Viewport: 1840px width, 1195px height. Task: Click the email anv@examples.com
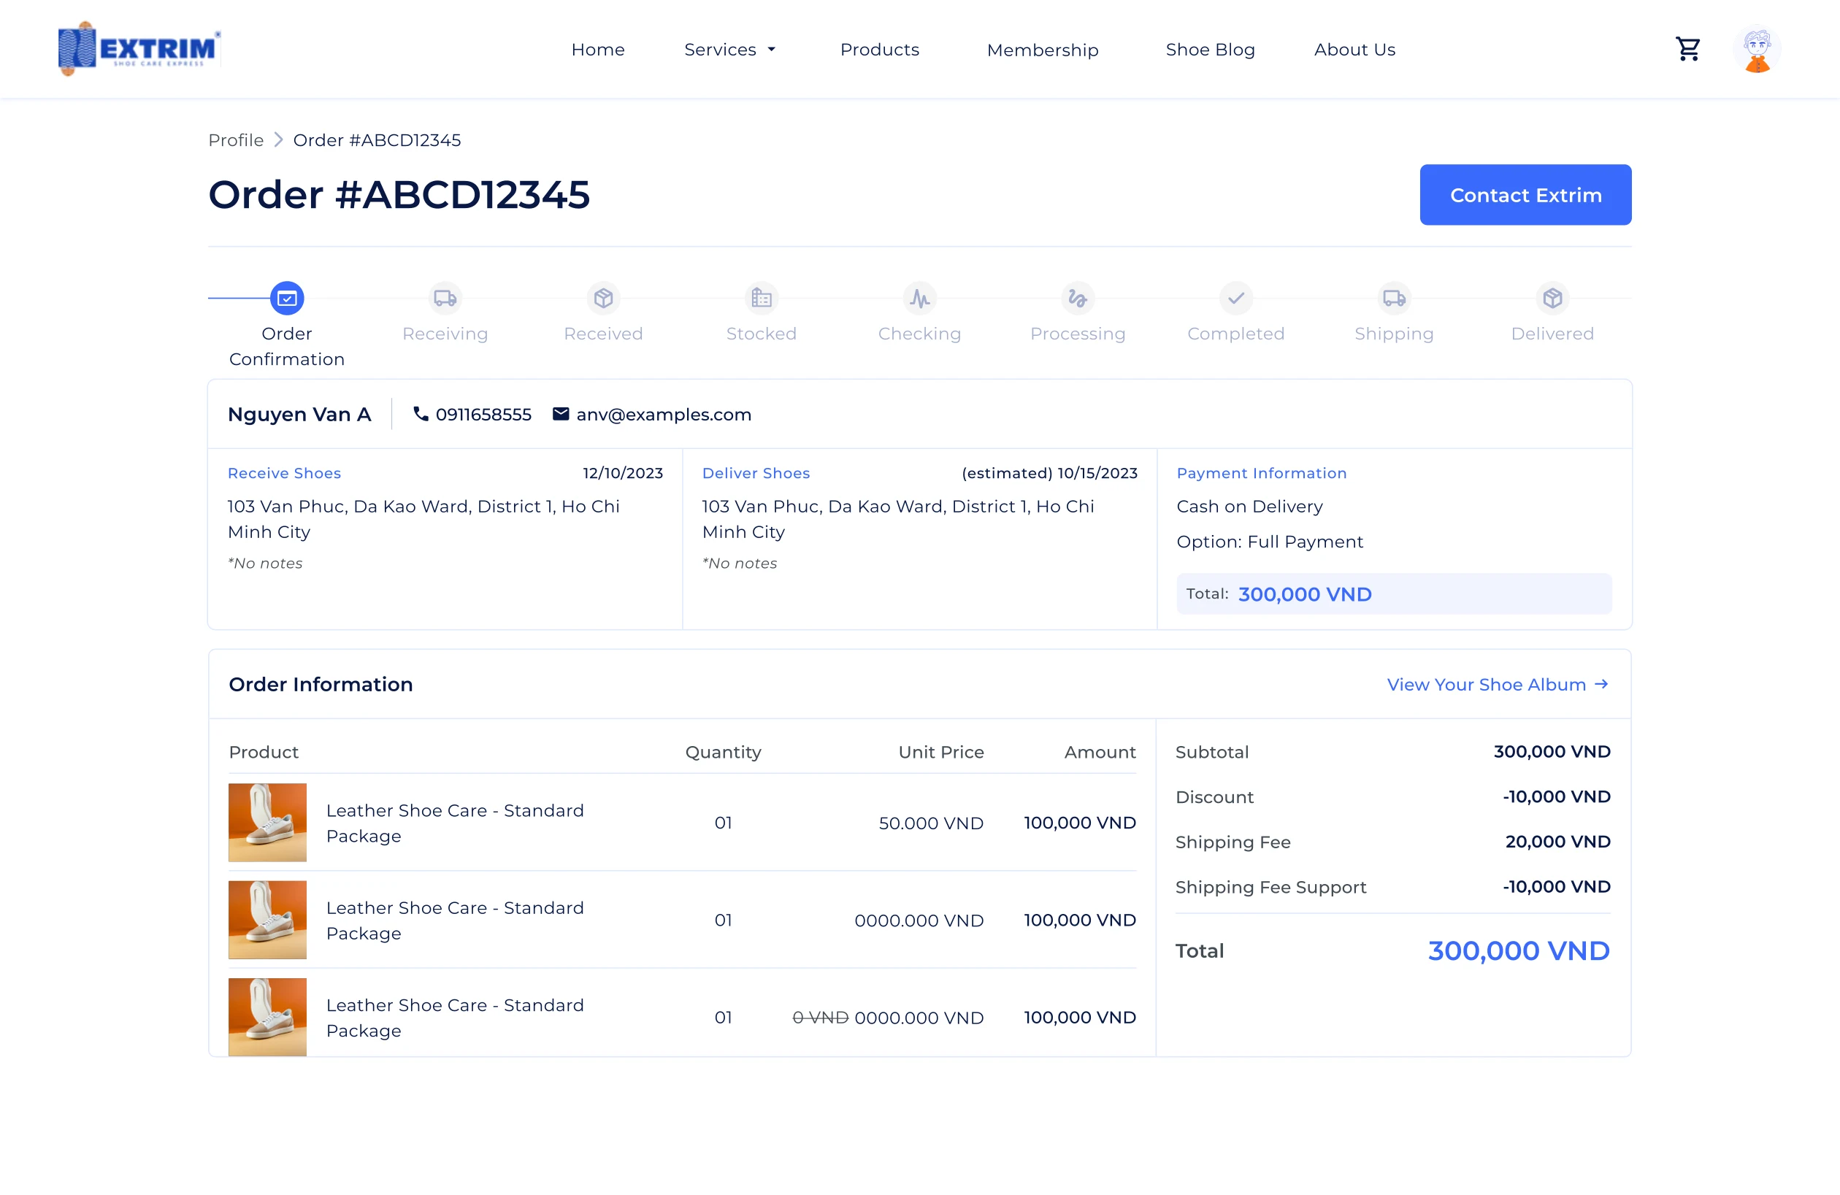coord(663,415)
